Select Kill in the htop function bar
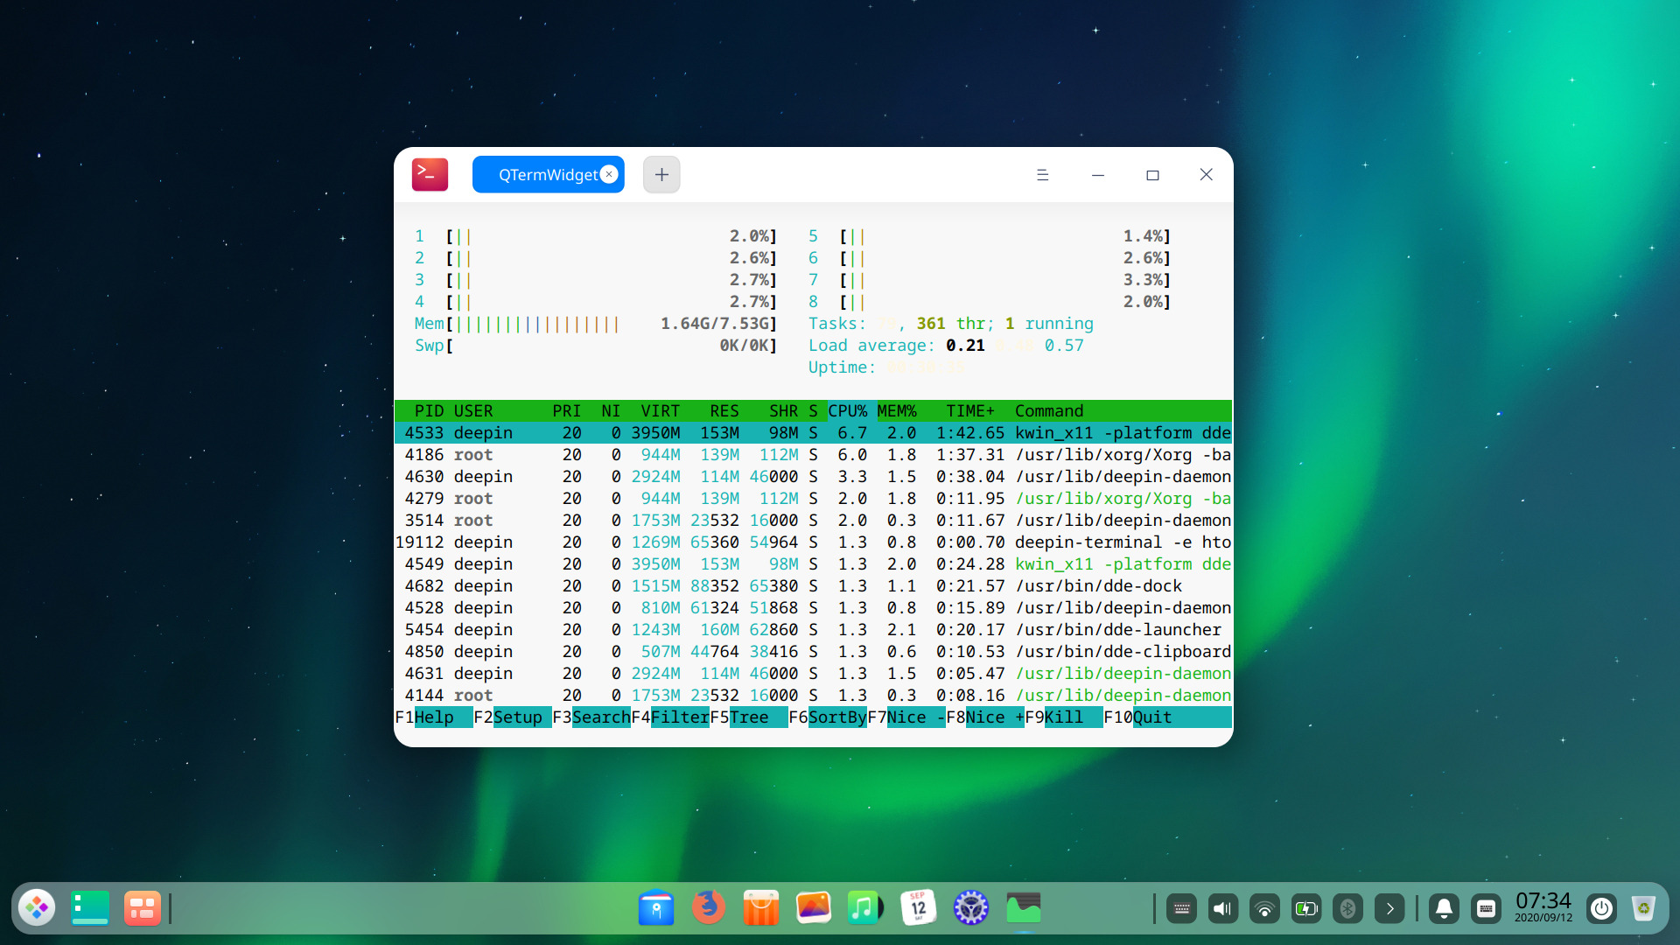The height and width of the screenshot is (945, 1680). (x=1061, y=717)
